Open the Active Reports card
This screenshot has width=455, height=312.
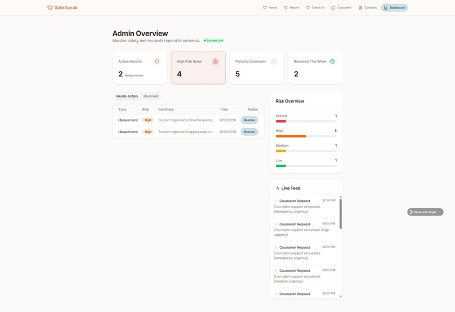(x=140, y=68)
